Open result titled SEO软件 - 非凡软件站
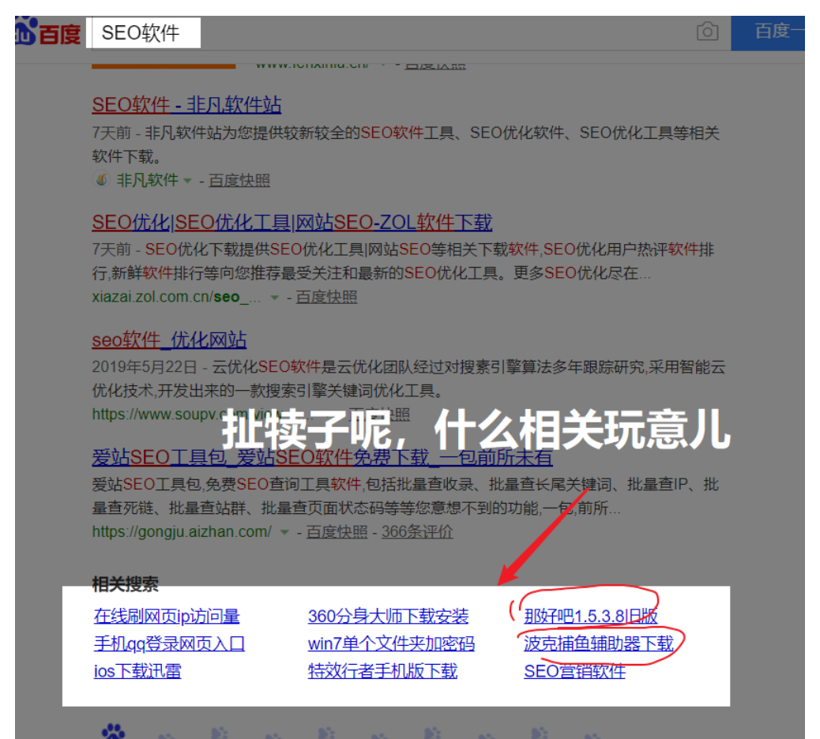The image size is (820, 739). [x=186, y=105]
